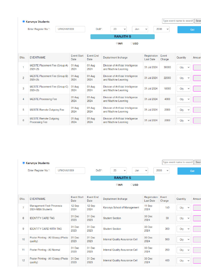Click Amount field for IDENTITY CARD WITH TAG

point(197,229)
